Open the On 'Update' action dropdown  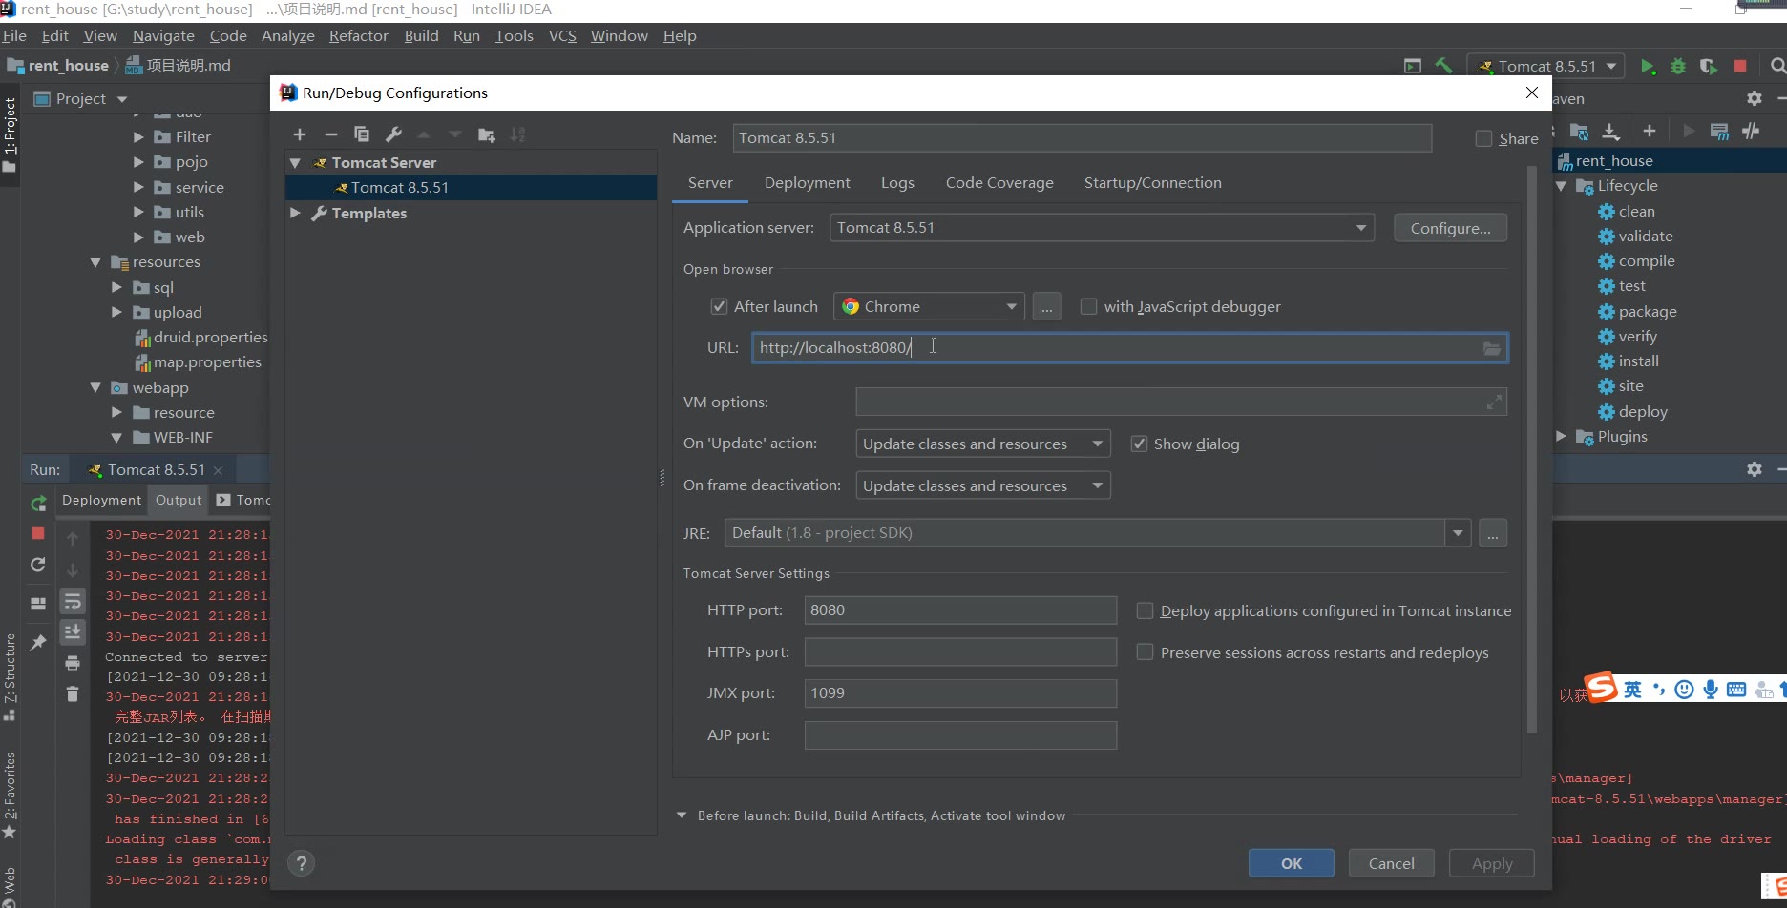tap(982, 444)
